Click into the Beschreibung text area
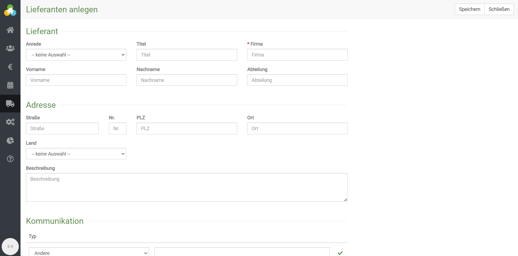This screenshot has height=256, width=518. 187,187
